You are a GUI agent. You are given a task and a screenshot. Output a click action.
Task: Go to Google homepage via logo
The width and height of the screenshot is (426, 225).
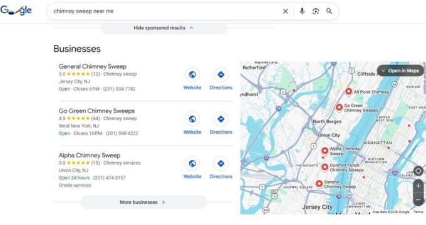click(16, 10)
